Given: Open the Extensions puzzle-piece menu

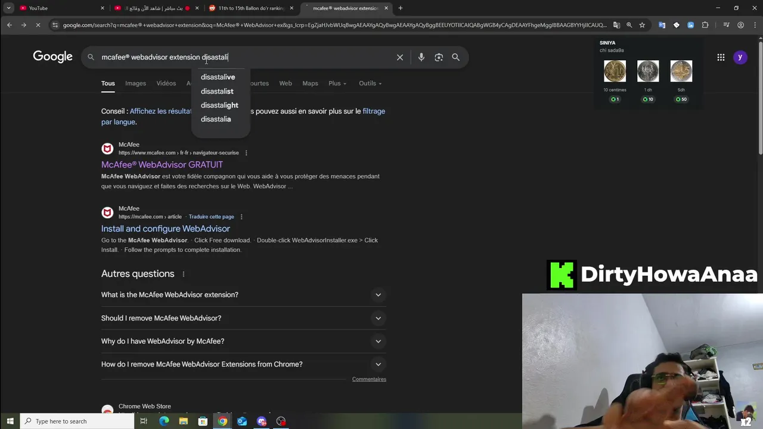Looking at the screenshot, I should click(705, 25).
